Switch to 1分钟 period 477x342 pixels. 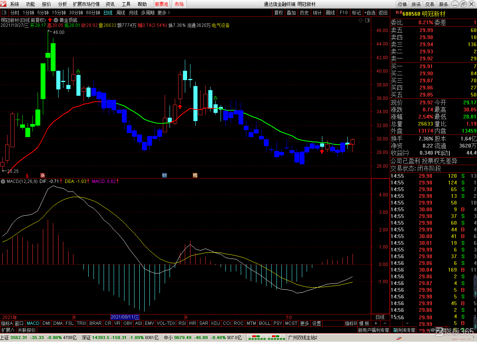[28, 12]
